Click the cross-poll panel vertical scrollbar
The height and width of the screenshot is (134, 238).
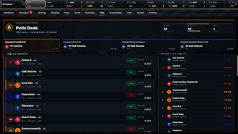pos(237,66)
